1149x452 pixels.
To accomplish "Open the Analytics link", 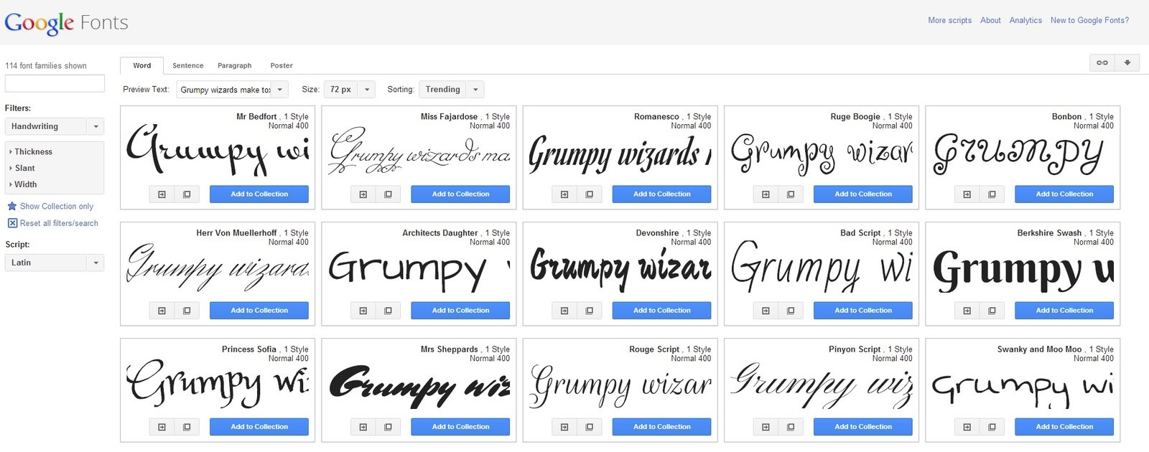I will (1025, 20).
